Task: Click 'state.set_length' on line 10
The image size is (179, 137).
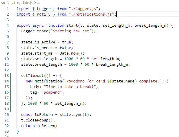Action: pos(39,59)
